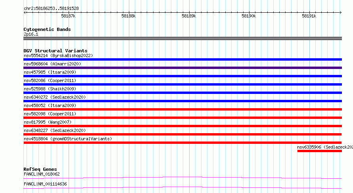Click the left arrow of the ruler
The width and height of the screenshot is (353, 193).
pos(25,13)
